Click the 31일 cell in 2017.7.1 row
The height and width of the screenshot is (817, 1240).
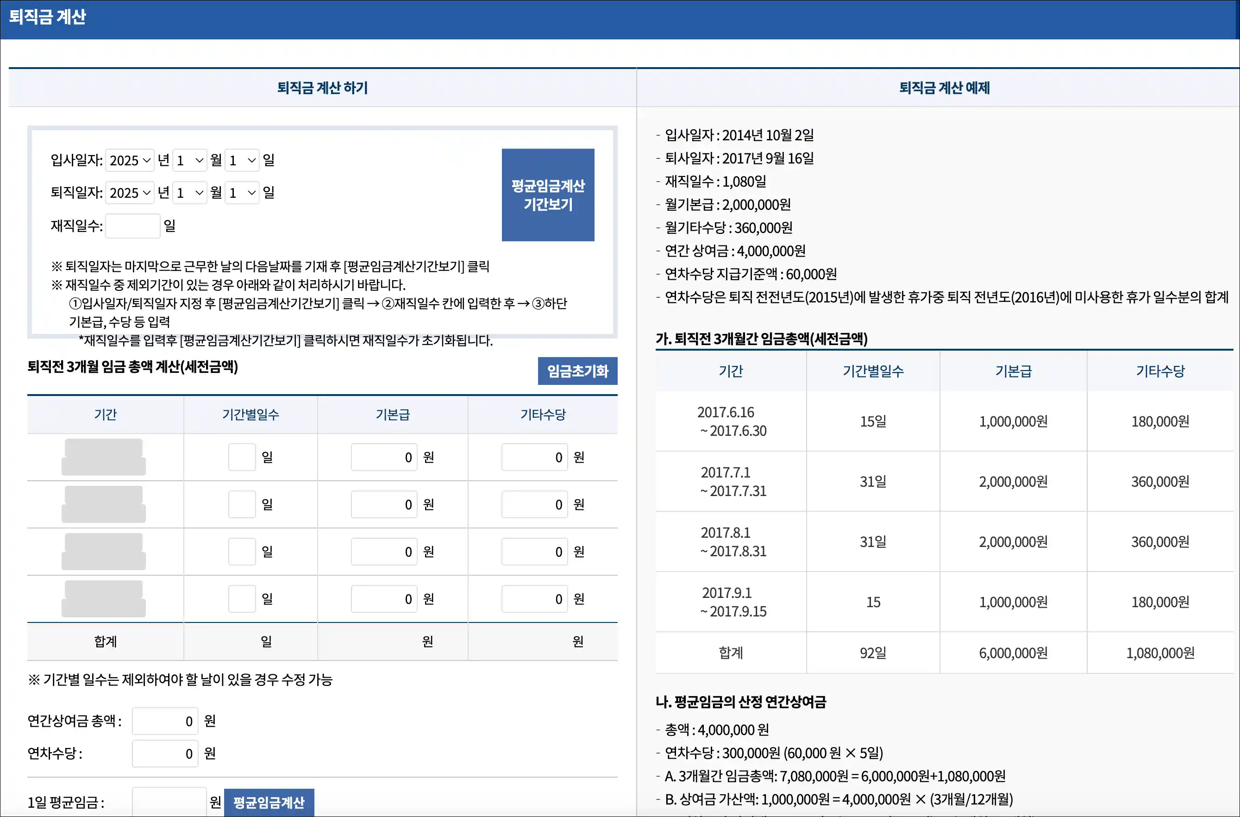coord(873,482)
